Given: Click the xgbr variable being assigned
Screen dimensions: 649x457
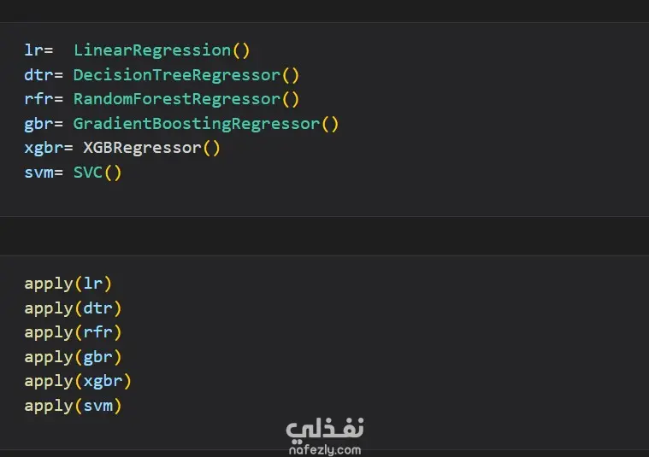Looking at the screenshot, I should (x=44, y=148).
